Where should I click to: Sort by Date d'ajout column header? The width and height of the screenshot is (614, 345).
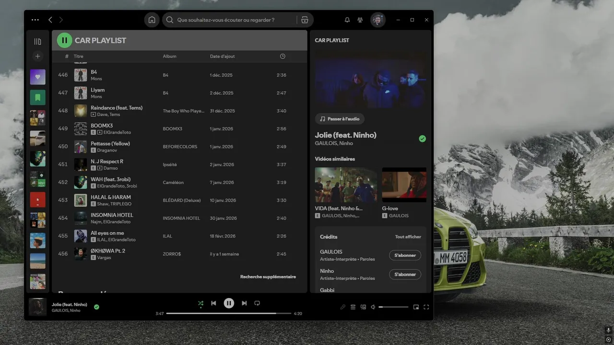(x=222, y=56)
